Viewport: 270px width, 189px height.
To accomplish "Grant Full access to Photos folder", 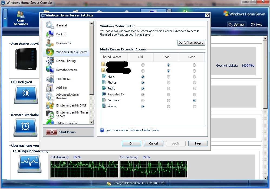I will (143, 83).
